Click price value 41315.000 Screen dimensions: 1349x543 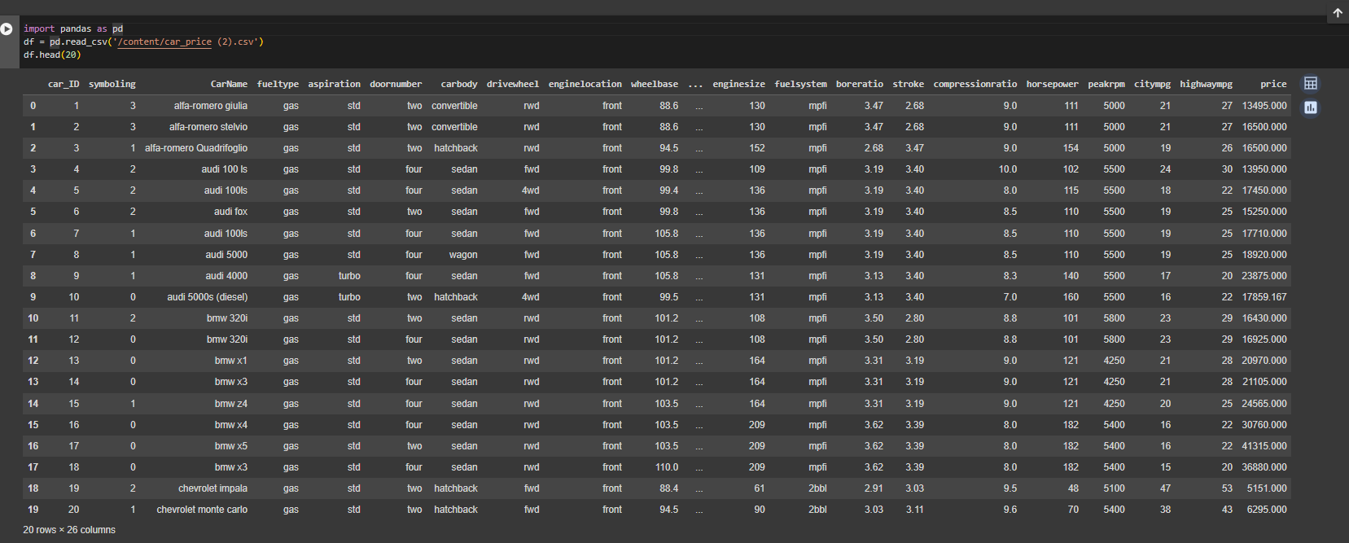[x=1264, y=446]
